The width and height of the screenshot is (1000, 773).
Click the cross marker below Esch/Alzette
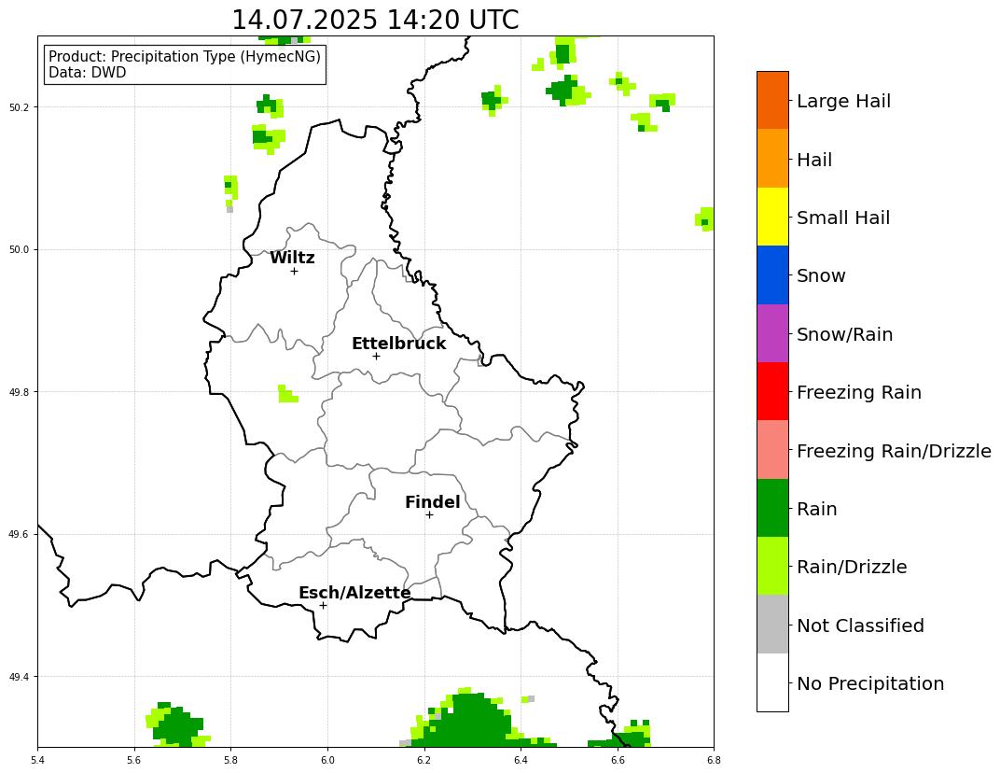324,605
